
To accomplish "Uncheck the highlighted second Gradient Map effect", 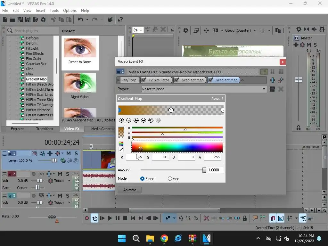I will tap(211, 80).
